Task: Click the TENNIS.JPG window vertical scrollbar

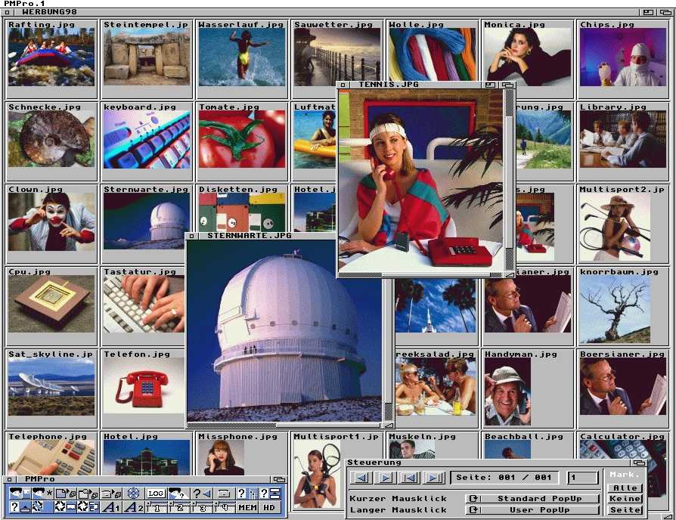Action: [x=509, y=181]
